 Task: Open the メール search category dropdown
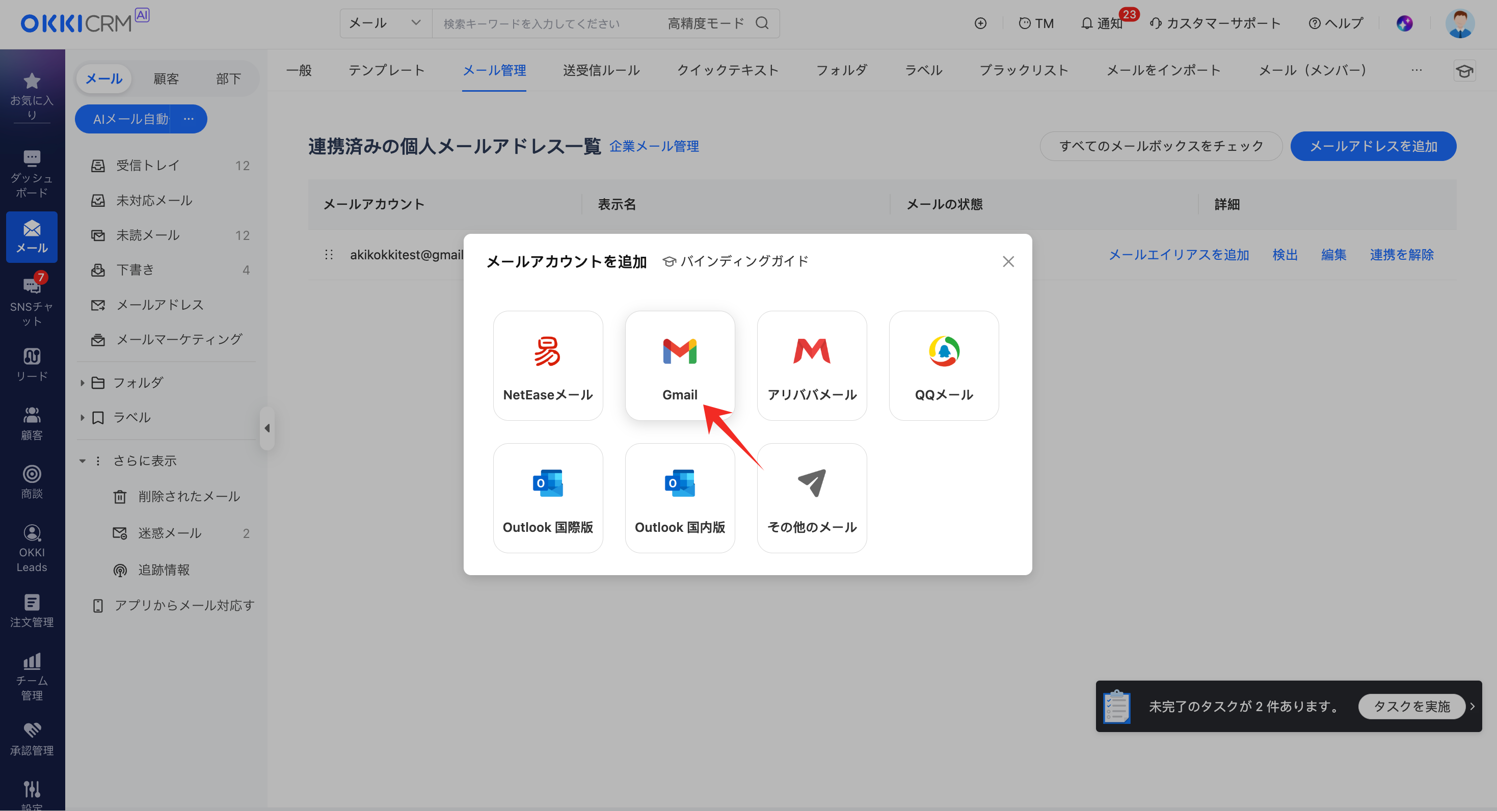pos(385,23)
